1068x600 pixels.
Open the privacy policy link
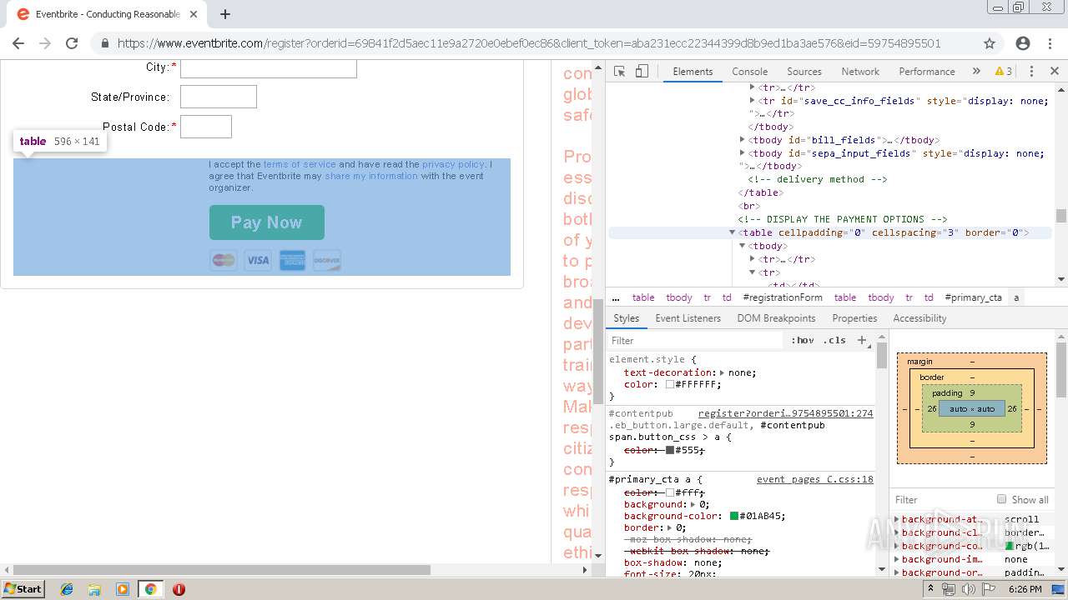[453, 164]
